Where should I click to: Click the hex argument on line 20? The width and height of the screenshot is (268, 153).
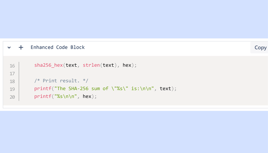[x=87, y=96]
